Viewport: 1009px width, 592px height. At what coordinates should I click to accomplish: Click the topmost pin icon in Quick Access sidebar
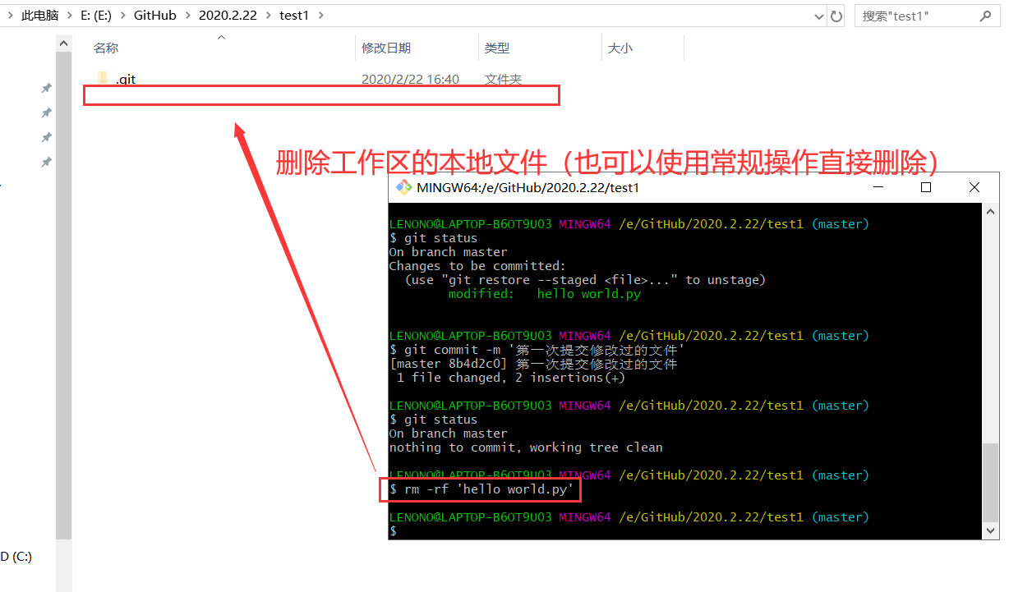pyautogui.click(x=46, y=88)
